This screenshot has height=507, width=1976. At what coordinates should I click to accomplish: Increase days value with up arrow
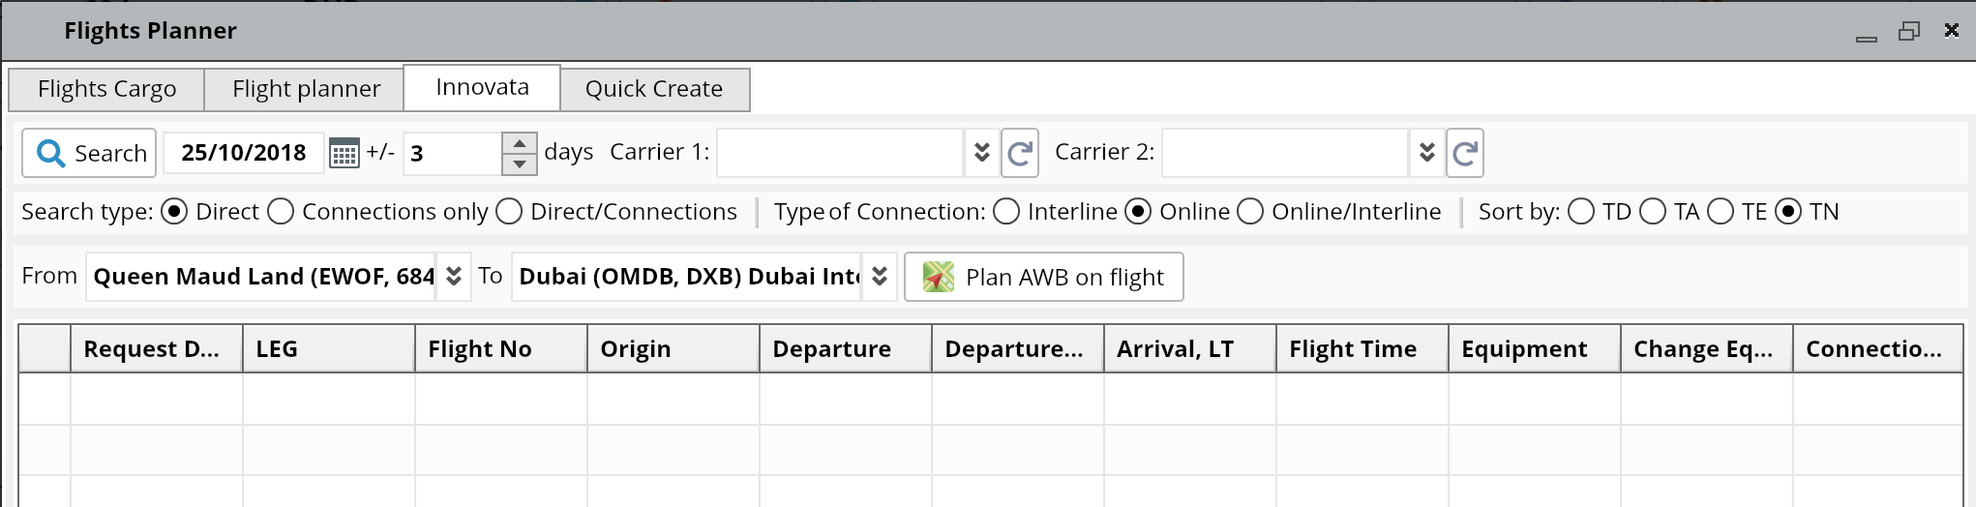[520, 143]
